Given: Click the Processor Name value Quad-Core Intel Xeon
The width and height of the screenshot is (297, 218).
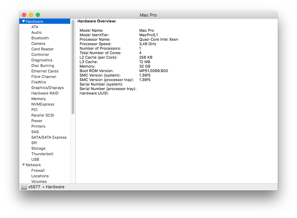Looking at the screenshot, I should [x=159, y=39].
